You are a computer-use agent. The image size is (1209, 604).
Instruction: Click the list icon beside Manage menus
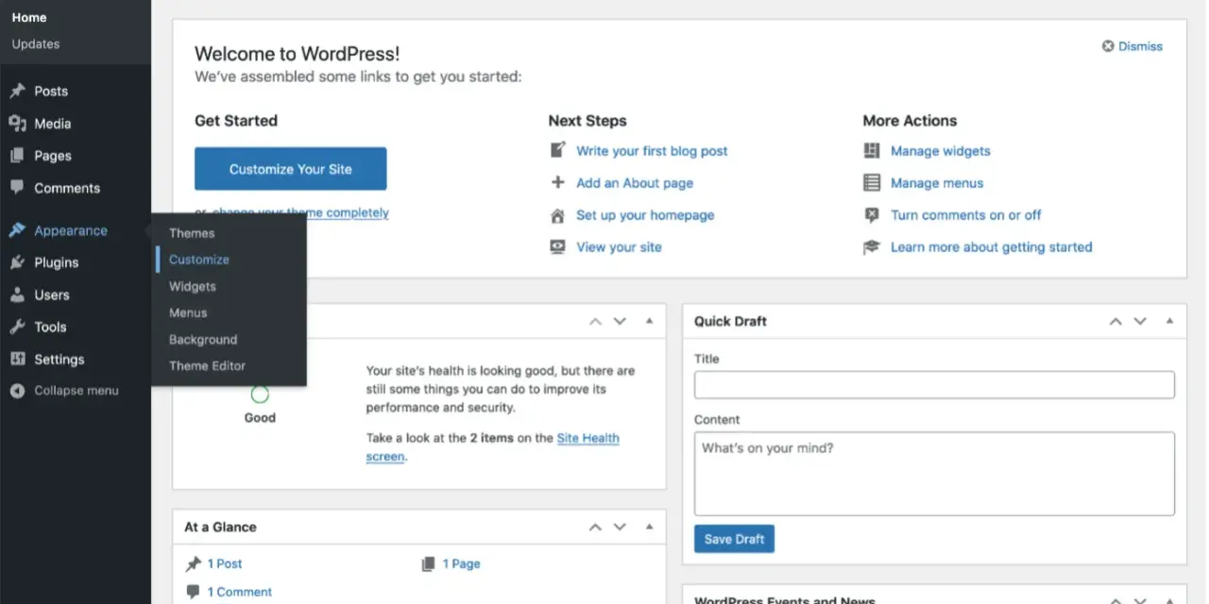[x=872, y=182]
